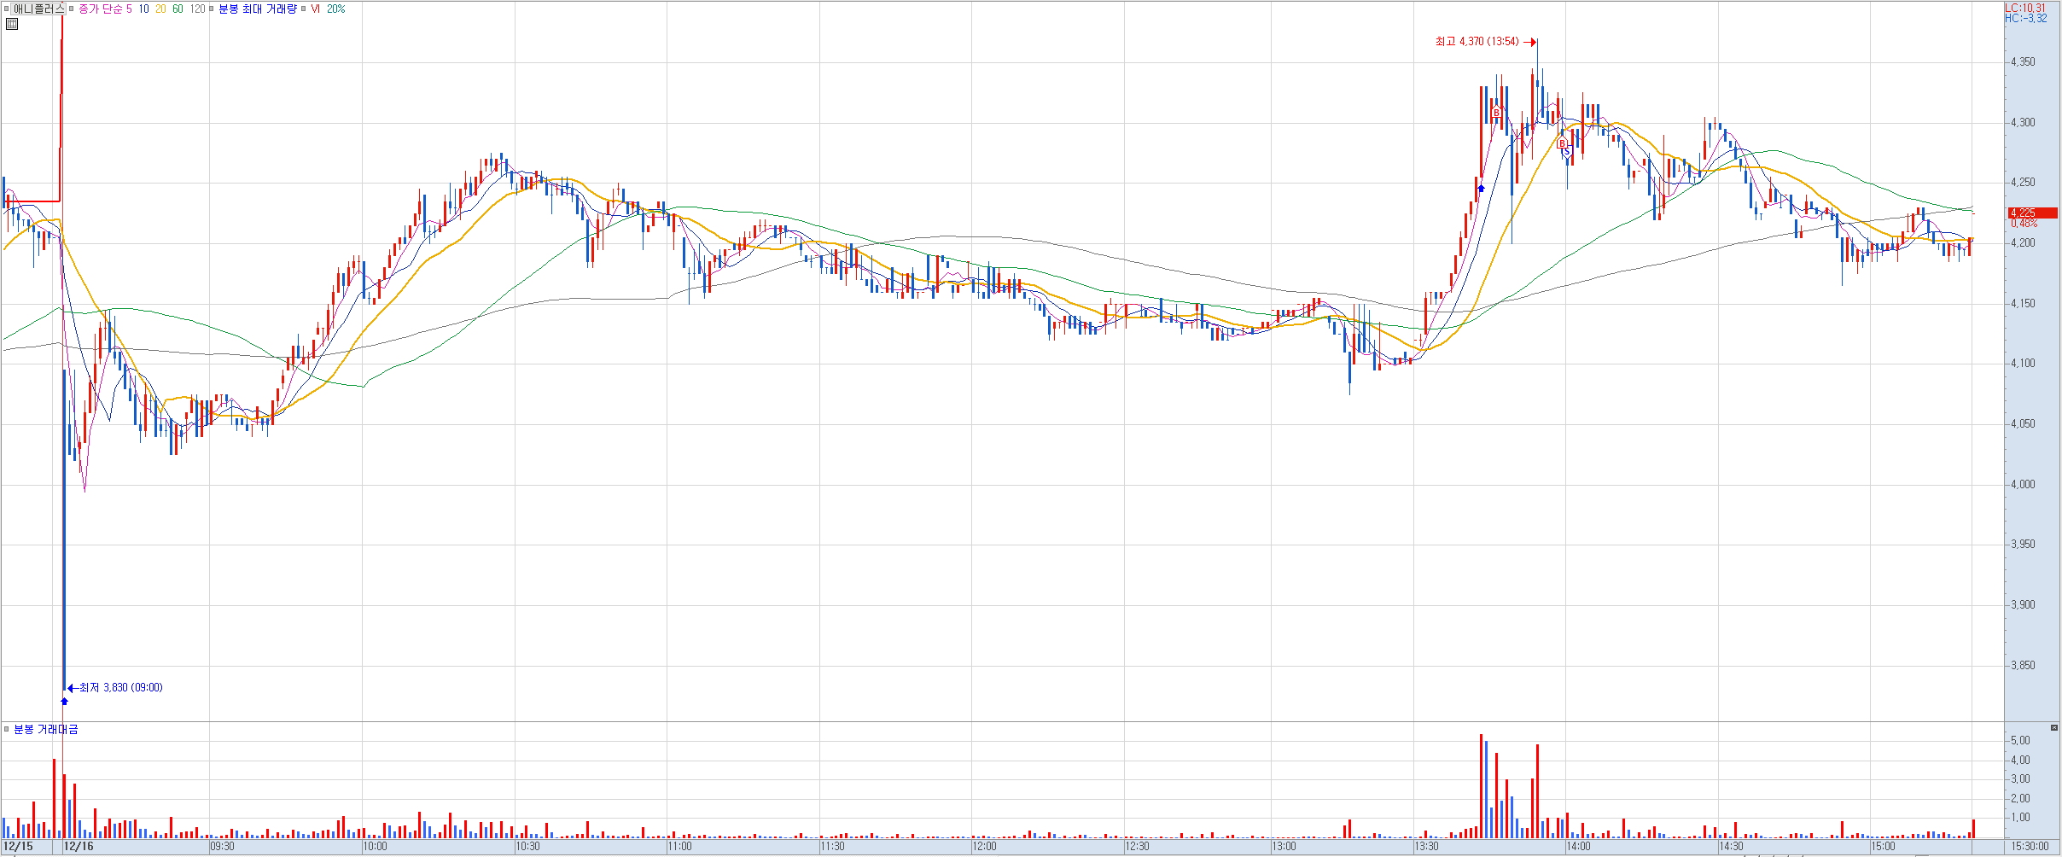Click the 5.00 volume axis label
Screen dimensions: 2062x857
(2020, 740)
